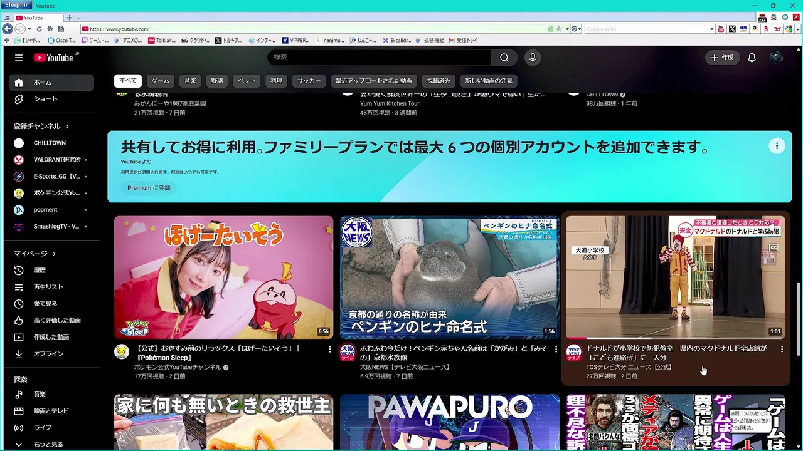The image size is (803, 451).
Task: Open ドナルド防犯教室 video thumbnail
Action: pos(676,277)
